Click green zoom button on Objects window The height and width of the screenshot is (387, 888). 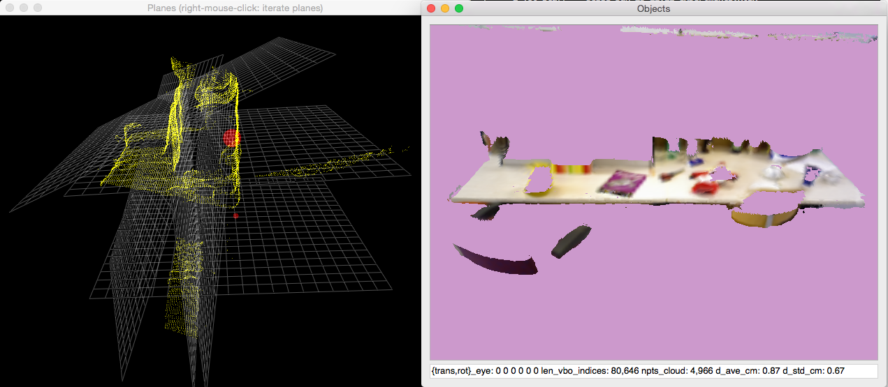[x=459, y=8]
